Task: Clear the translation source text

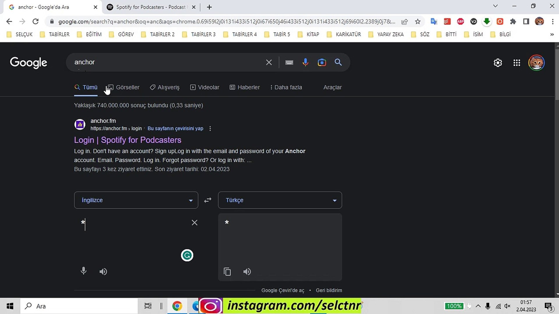Action: pyautogui.click(x=194, y=223)
